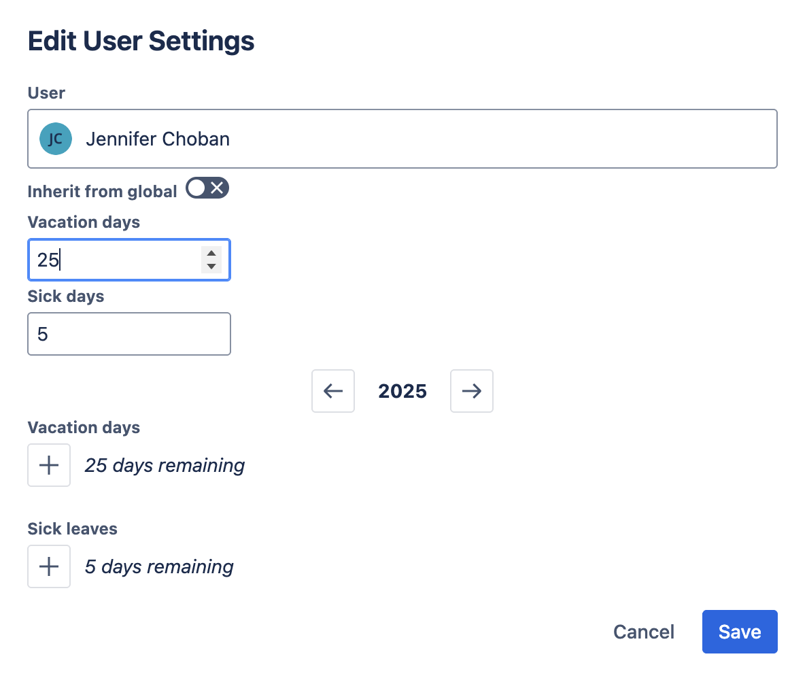
Task: Click the X mark inside the inherit toggle
Action: tap(217, 188)
